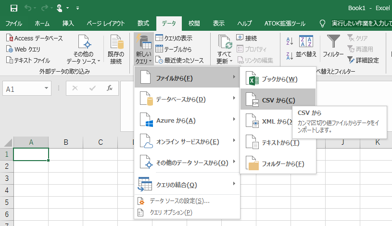Click 接続 button in ribbon
This screenshot has width=392, height=226.
click(246, 38)
